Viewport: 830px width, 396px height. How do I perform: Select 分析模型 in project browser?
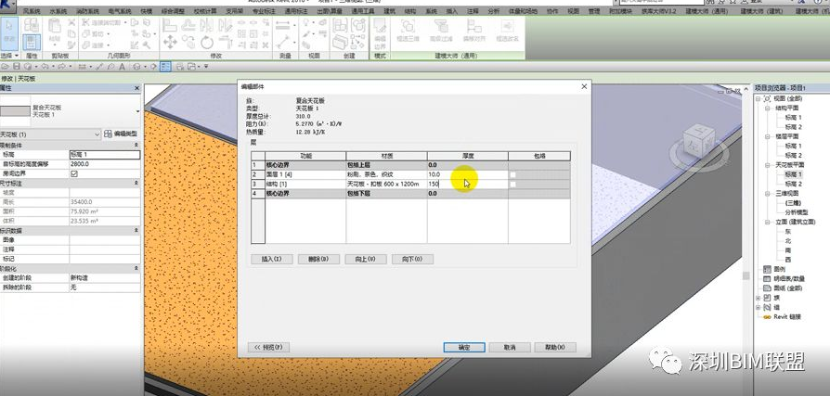[795, 212]
